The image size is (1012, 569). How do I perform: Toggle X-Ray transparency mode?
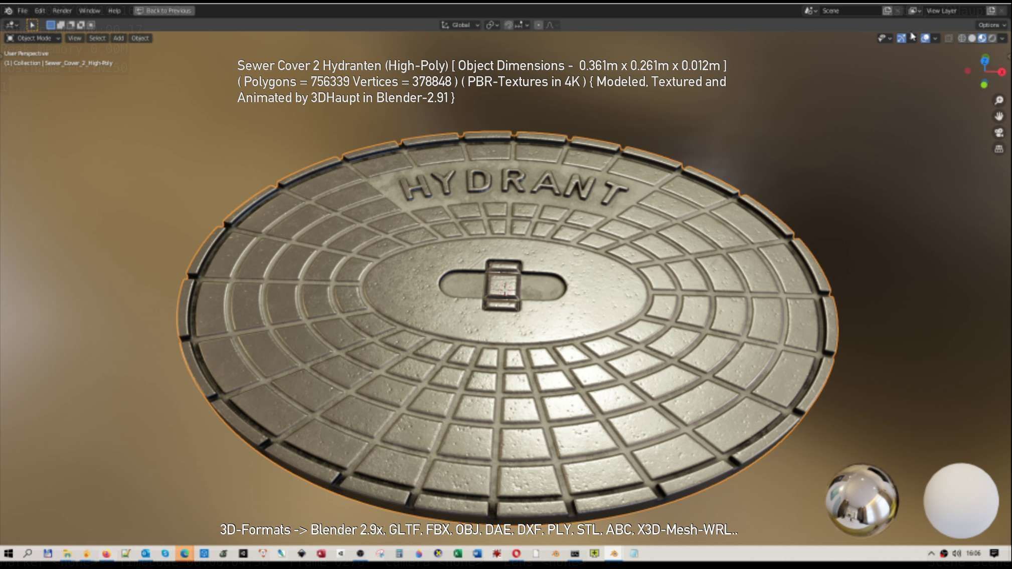[948, 38]
